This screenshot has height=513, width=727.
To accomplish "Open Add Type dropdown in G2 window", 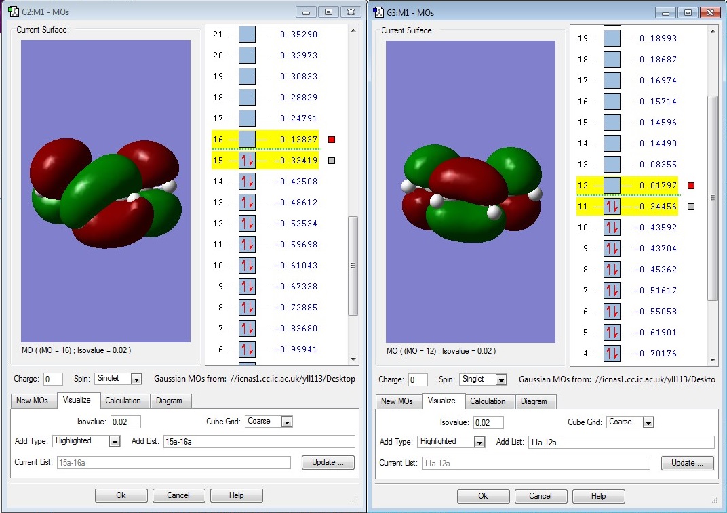I will pyautogui.click(x=115, y=441).
